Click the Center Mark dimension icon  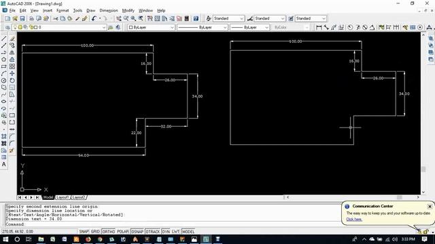coord(420,27)
